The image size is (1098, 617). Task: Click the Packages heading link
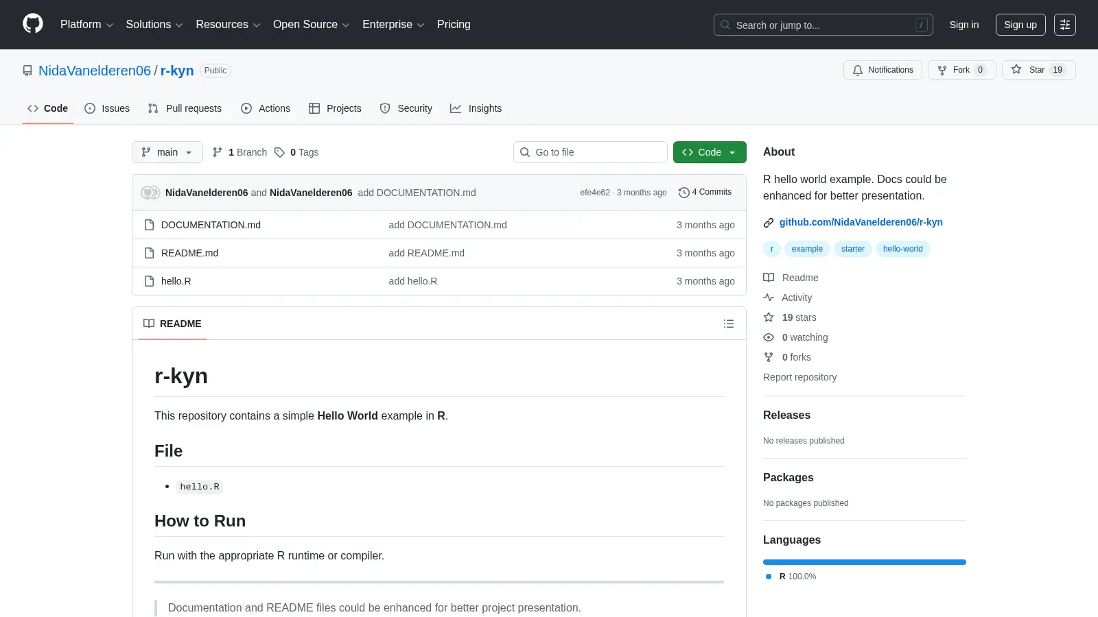click(x=789, y=478)
